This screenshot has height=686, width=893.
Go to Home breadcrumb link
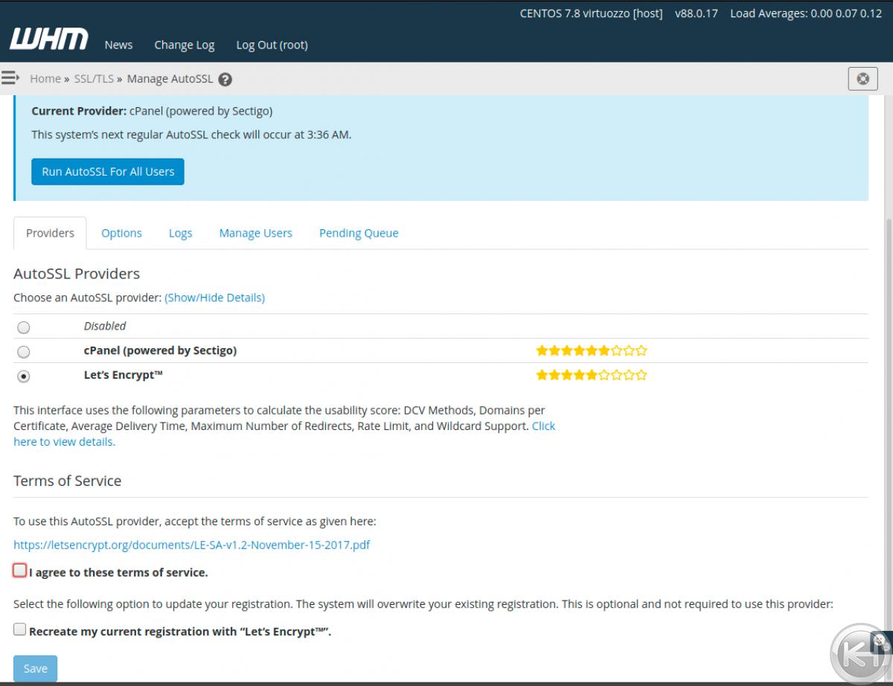click(45, 78)
